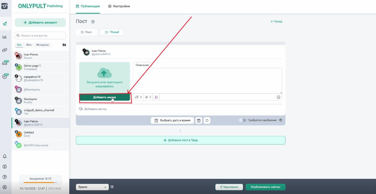Screen dimensions: 376x194
Task: Select the 'Мои' accounts filter tab
Action: (x=29, y=45)
